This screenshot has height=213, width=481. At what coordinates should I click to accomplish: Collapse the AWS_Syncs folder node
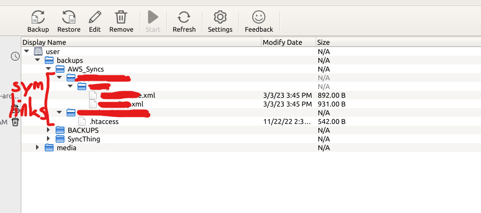(48, 69)
